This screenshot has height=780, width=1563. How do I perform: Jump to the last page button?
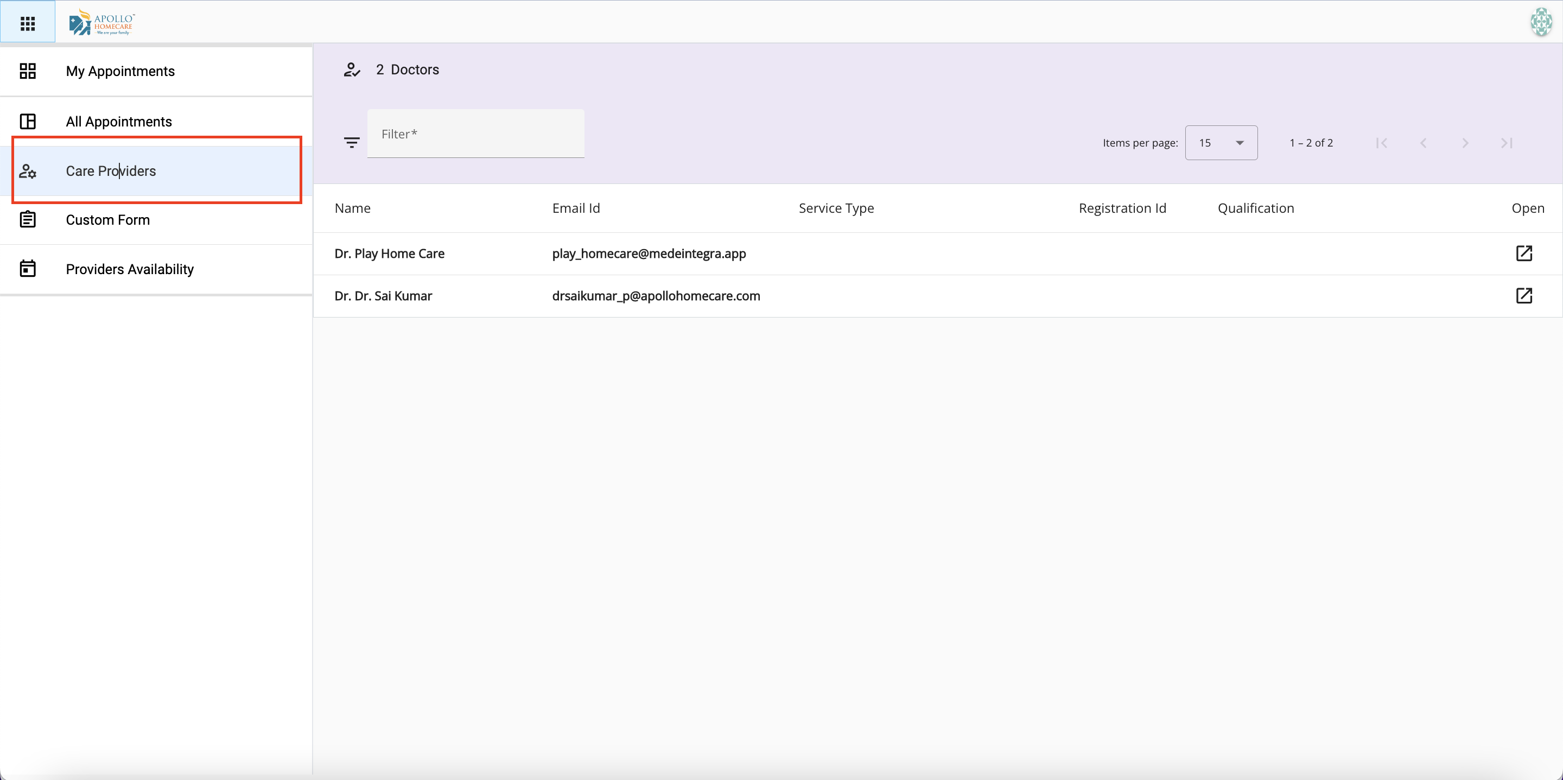pyautogui.click(x=1507, y=143)
